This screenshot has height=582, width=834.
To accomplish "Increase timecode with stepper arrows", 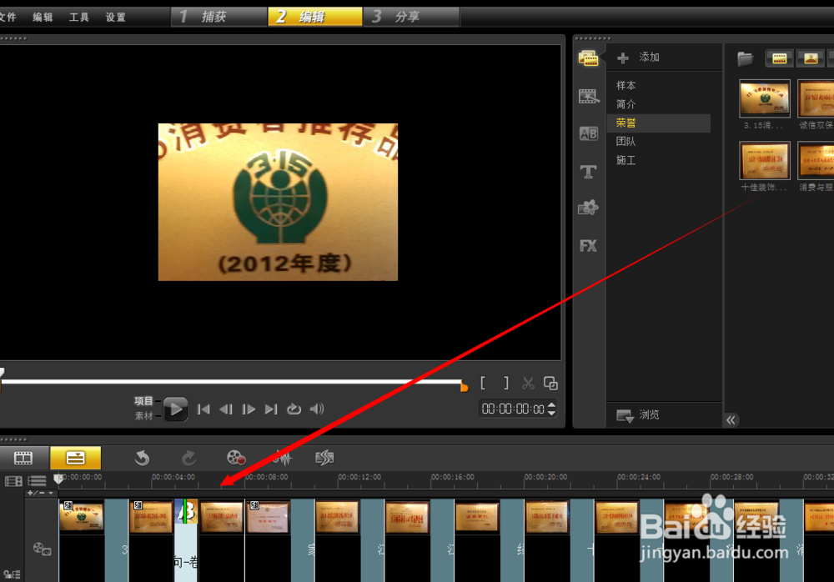I will tap(551, 405).
